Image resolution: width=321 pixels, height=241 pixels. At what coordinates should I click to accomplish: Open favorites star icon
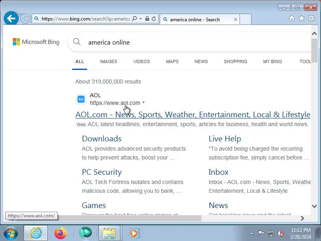point(301,18)
